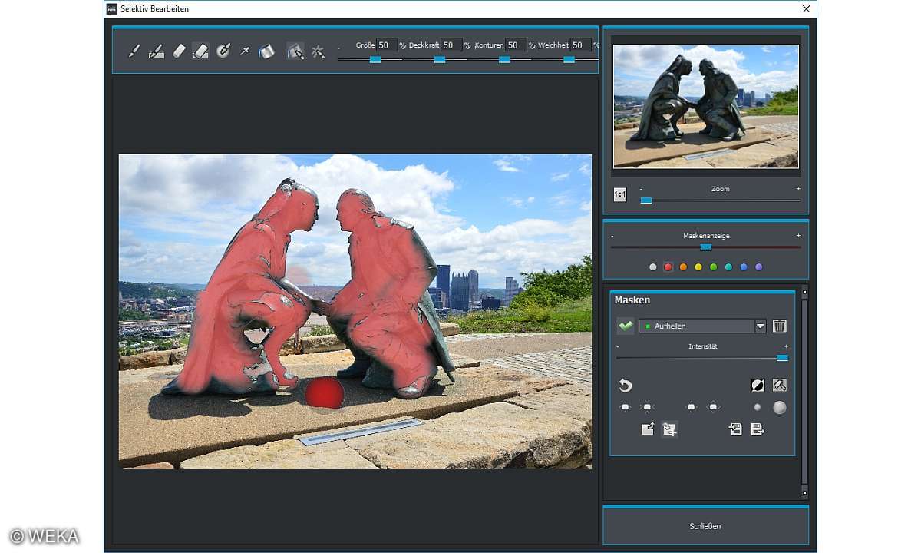921x553 pixels.
Task: Click the statue preview thumbnail
Action: point(706,106)
